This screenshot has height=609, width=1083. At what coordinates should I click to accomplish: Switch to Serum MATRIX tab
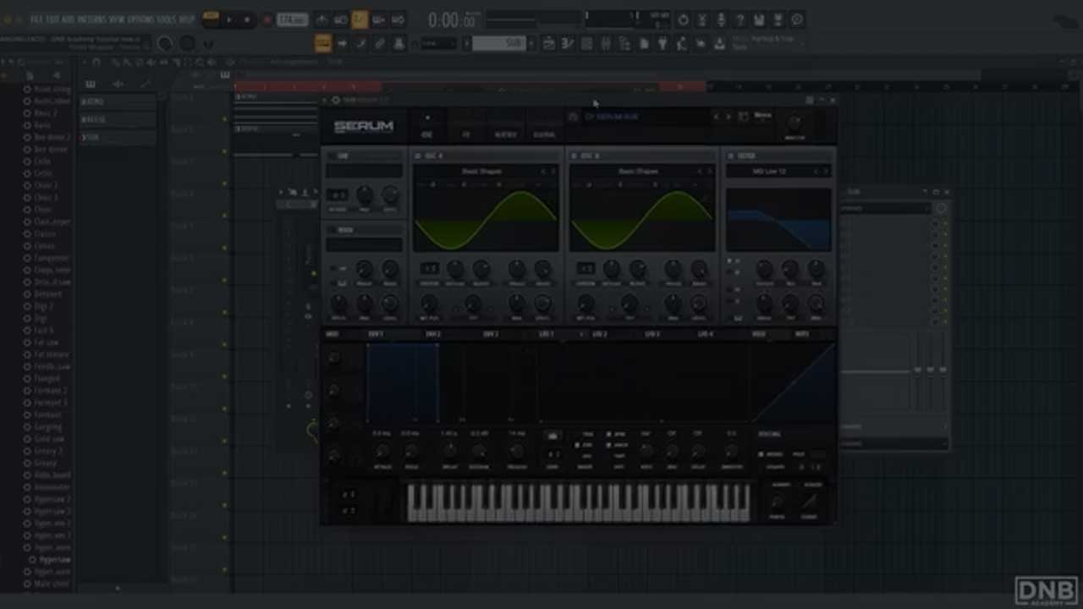[505, 134]
